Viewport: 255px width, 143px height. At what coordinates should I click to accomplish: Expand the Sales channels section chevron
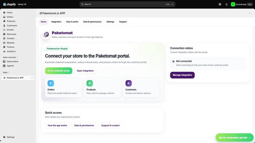click(x=17, y=57)
